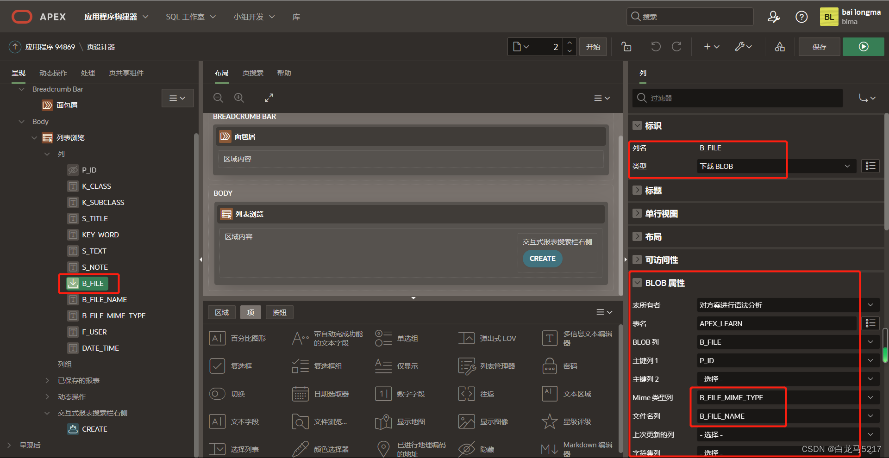This screenshot has height=458, width=889.
Task: Select the B_FILE_MIME_TYPE column in tree
Action: 113,316
